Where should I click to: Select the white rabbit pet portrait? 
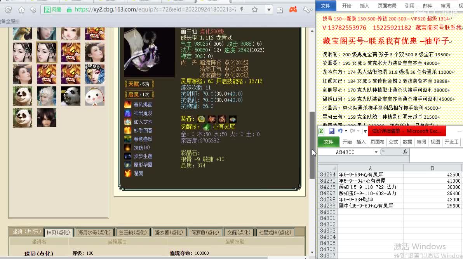[95, 96]
